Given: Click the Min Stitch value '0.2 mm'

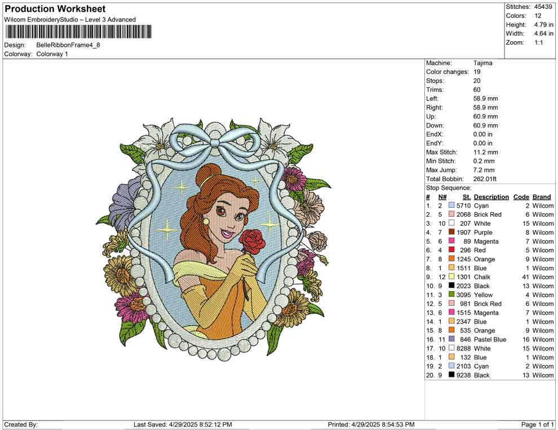Looking at the screenshot, I should [x=484, y=161].
